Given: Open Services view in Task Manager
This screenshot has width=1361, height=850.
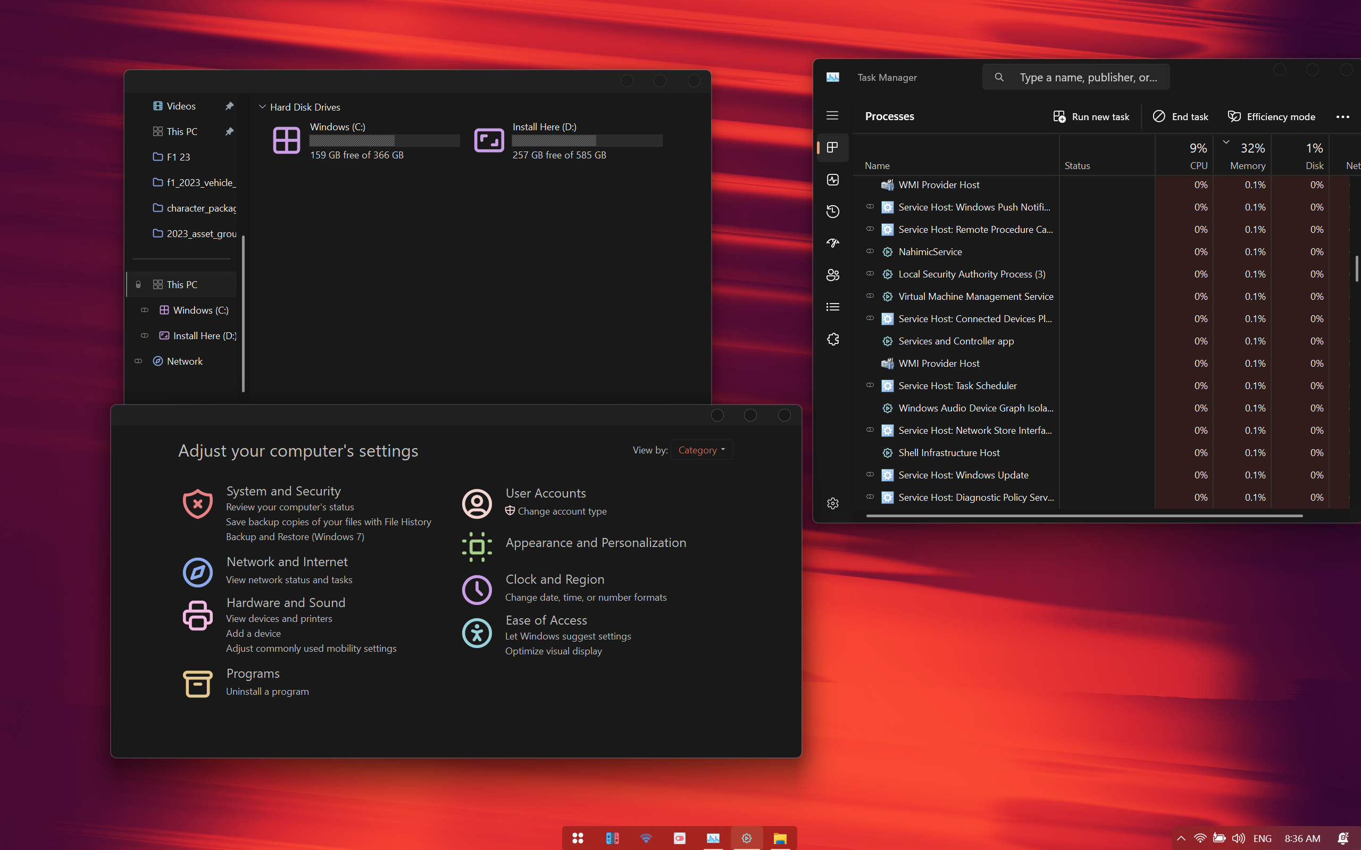Looking at the screenshot, I should point(832,339).
